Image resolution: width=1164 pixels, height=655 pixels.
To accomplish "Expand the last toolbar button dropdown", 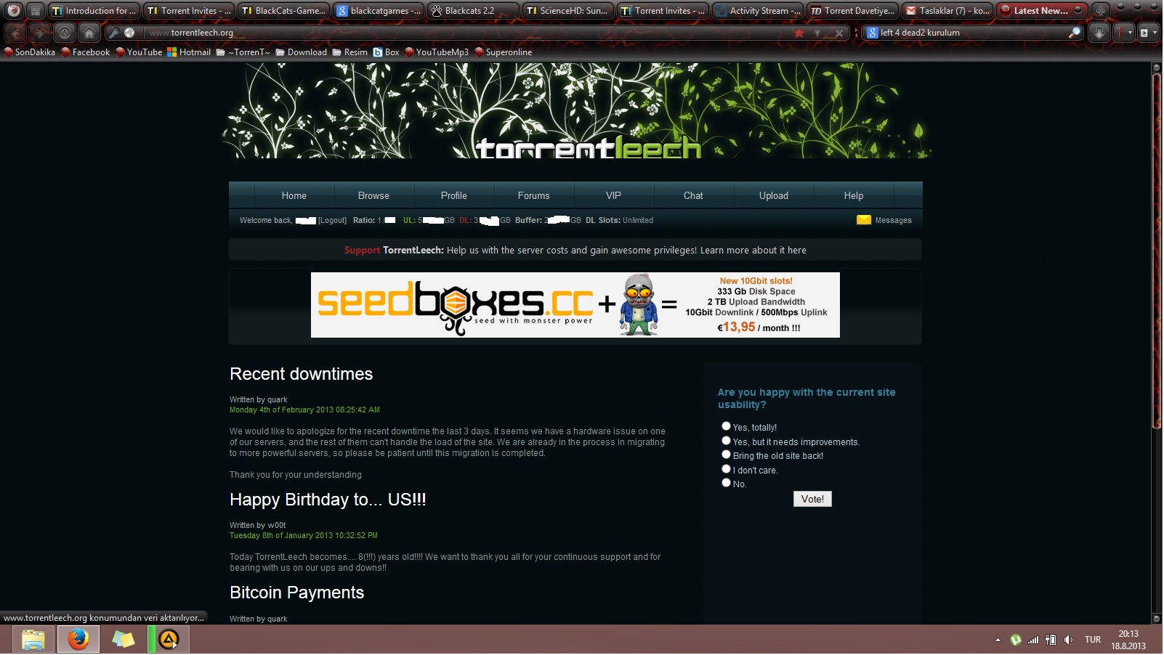I will click(1155, 33).
